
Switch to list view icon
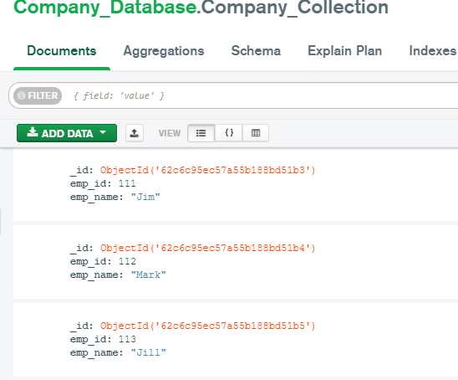click(201, 133)
